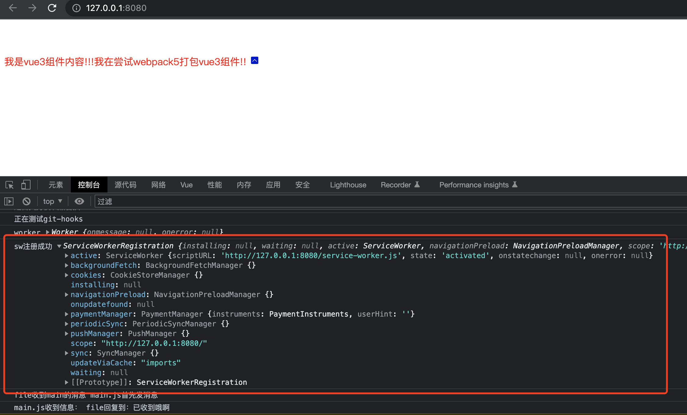687x415 pixels.
Task: Collapse the ServiceWorkerRegistration object
Action: point(59,246)
